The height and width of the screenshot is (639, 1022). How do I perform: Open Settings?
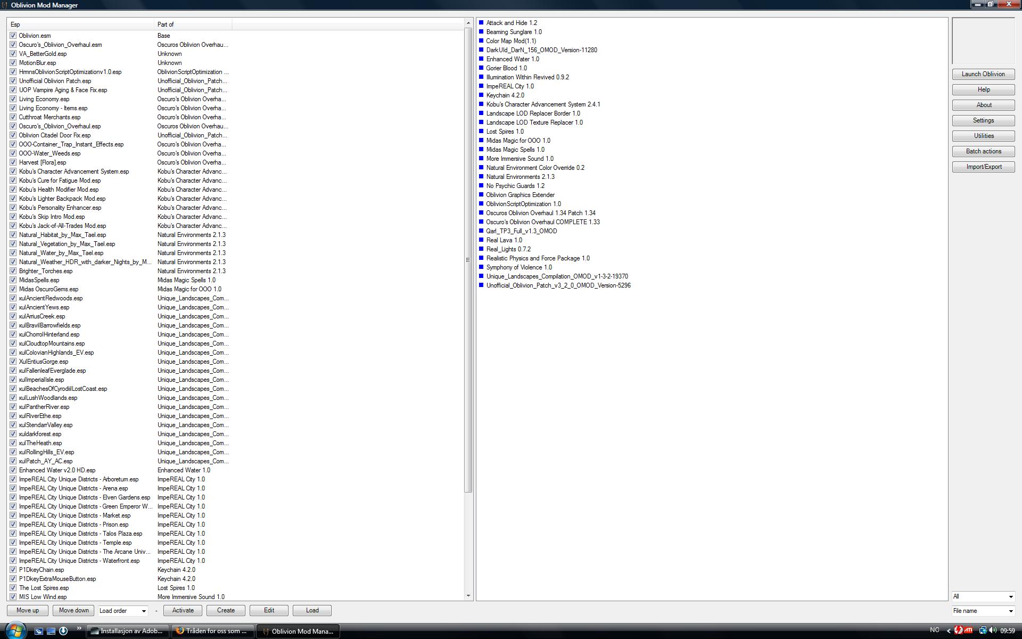coord(983,120)
